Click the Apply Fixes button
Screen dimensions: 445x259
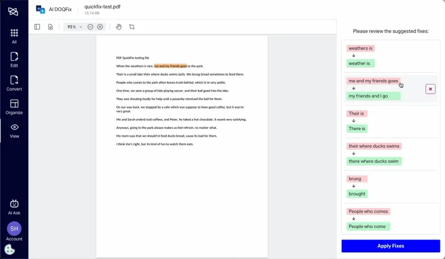390,246
